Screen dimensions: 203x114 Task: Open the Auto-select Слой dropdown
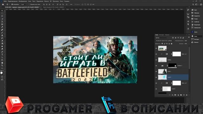pos(24,4)
